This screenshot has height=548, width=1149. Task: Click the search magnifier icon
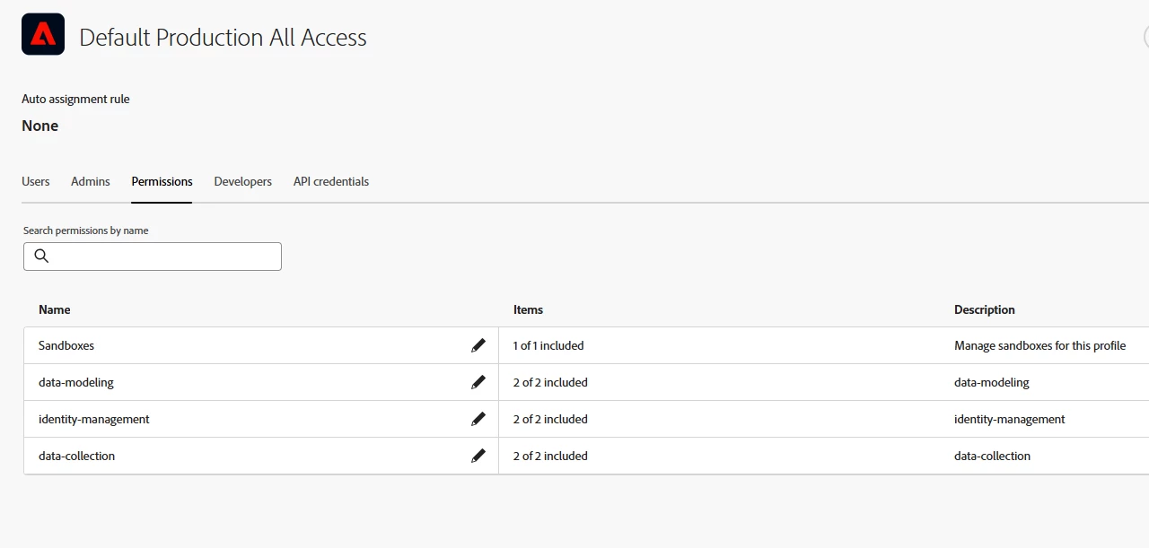click(41, 257)
